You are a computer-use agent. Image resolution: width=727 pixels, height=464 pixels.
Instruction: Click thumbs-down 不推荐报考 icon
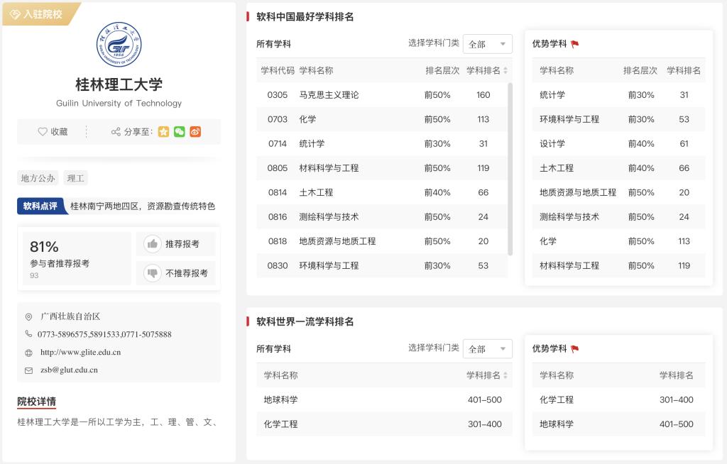coord(152,273)
